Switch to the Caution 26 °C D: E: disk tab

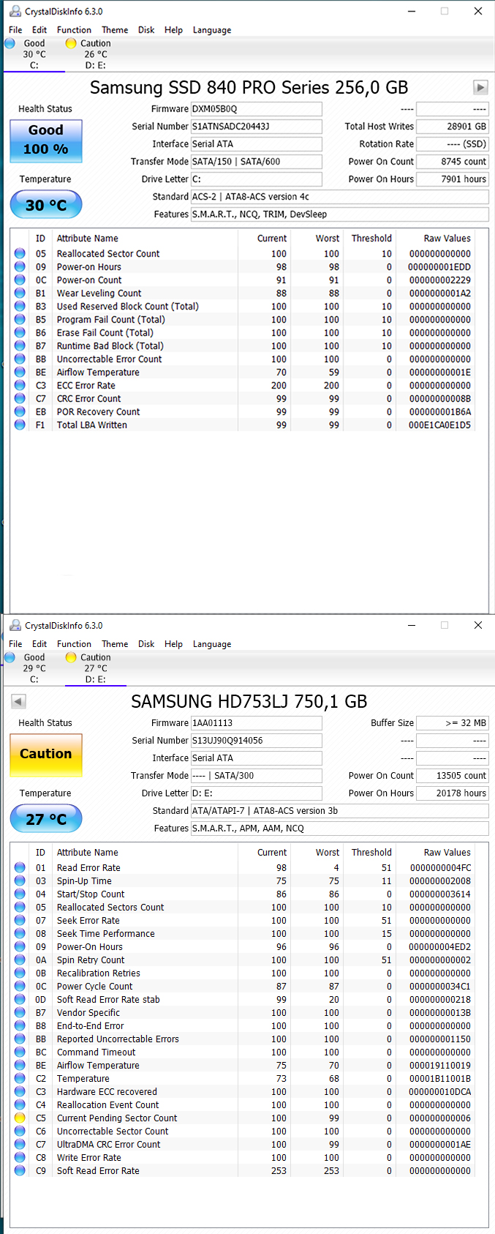(x=95, y=54)
